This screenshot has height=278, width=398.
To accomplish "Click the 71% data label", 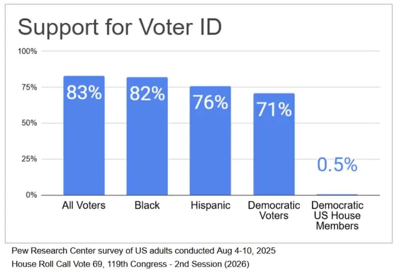I will pyautogui.click(x=274, y=109).
